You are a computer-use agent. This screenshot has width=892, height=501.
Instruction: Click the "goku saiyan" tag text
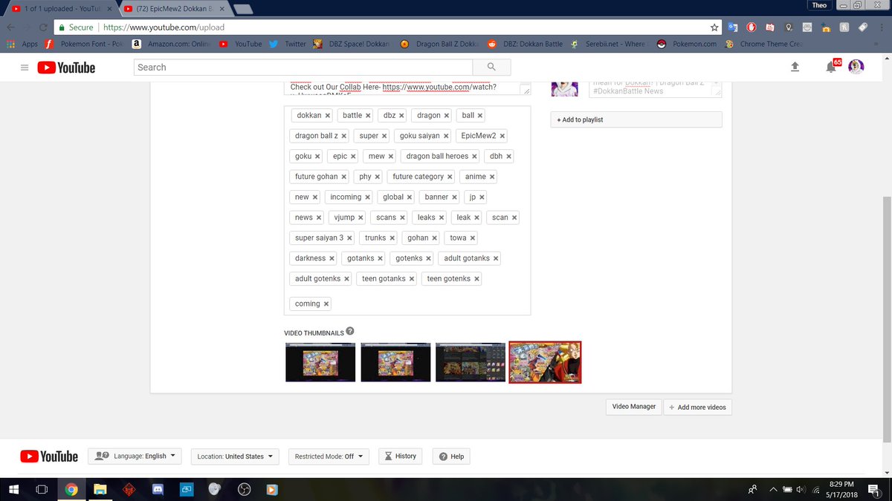419,136
